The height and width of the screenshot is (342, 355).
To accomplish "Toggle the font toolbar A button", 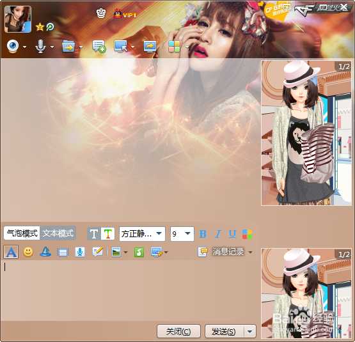I will tap(11, 252).
